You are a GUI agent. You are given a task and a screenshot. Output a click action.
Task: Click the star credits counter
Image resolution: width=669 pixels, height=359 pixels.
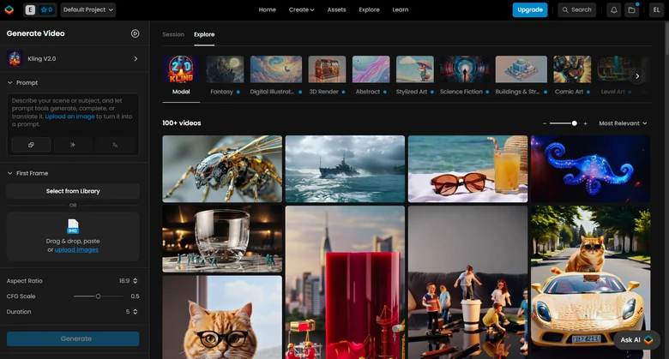pos(46,9)
